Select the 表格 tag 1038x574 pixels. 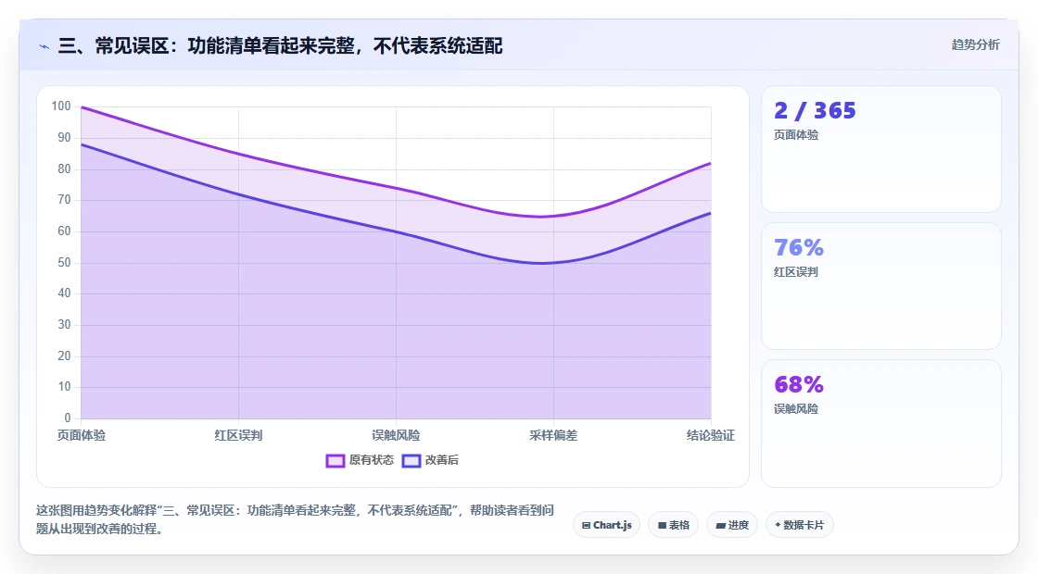(673, 525)
